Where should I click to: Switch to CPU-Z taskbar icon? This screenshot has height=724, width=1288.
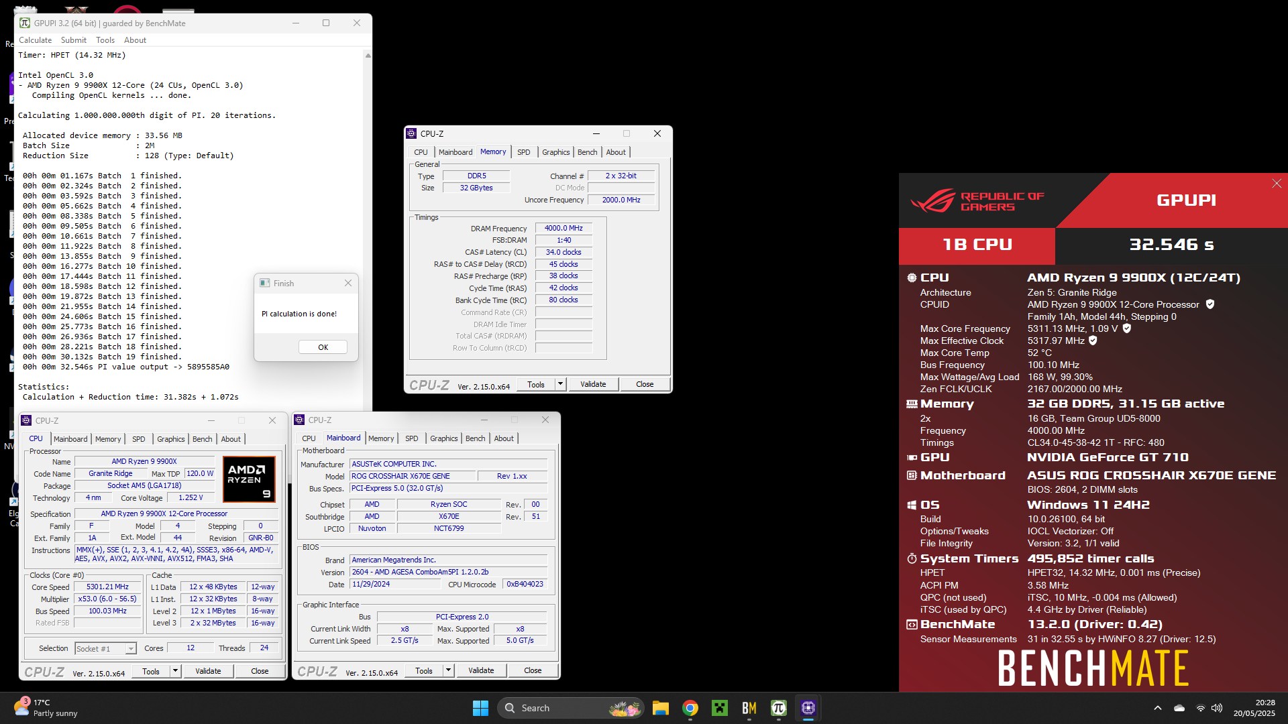pyautogui.click(x=808, y=708)
